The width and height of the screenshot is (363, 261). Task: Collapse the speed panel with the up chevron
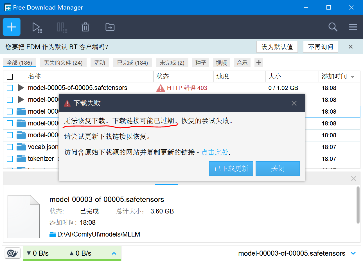click(114, 253)
